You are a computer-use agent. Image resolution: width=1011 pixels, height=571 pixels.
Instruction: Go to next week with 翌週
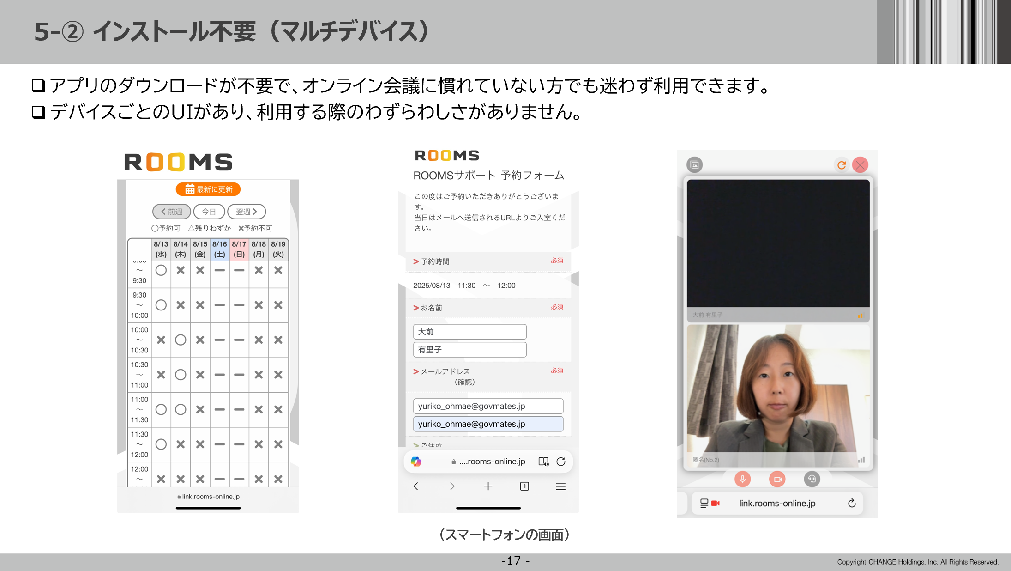247,212
